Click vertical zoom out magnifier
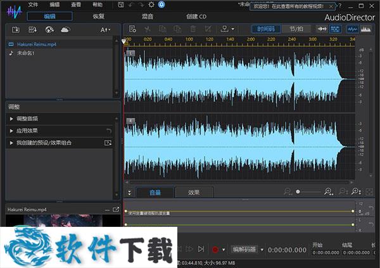Screen dimensions: 380x268 343,191
